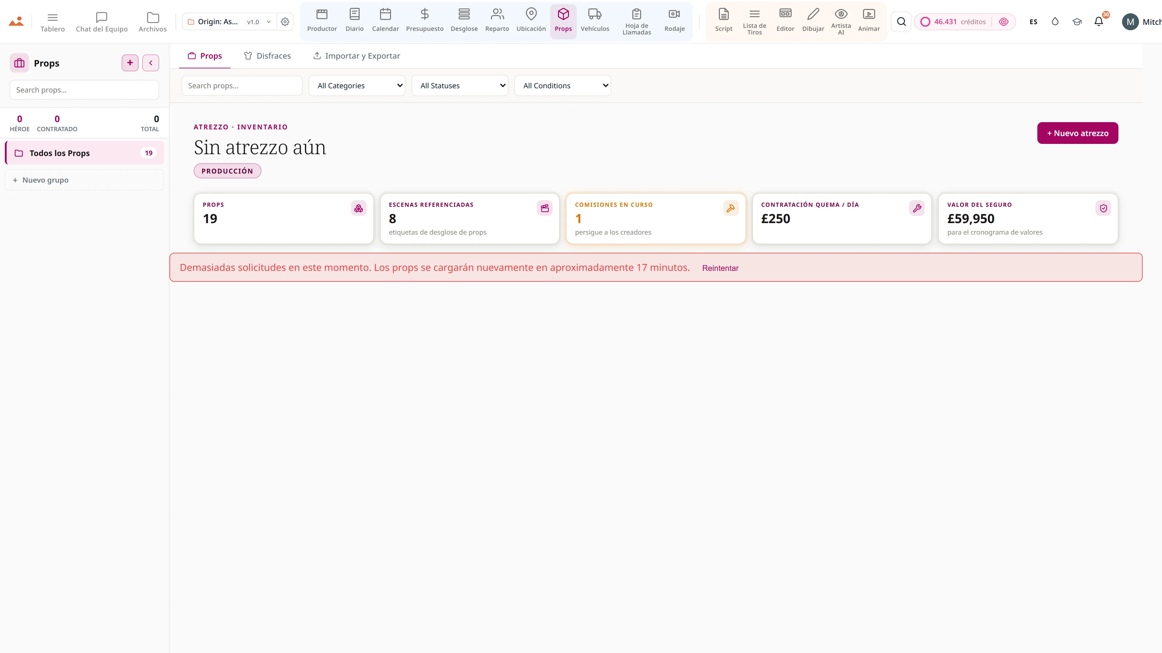Screen dimensions: 1162x653
Task: Open project settings gear icon
Action: [285, 22]
